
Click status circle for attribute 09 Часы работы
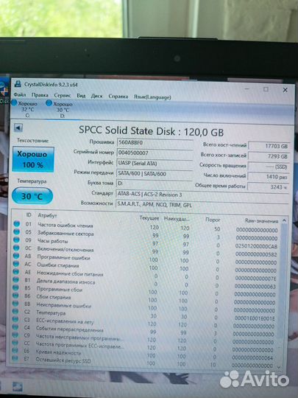pos(16,240)
